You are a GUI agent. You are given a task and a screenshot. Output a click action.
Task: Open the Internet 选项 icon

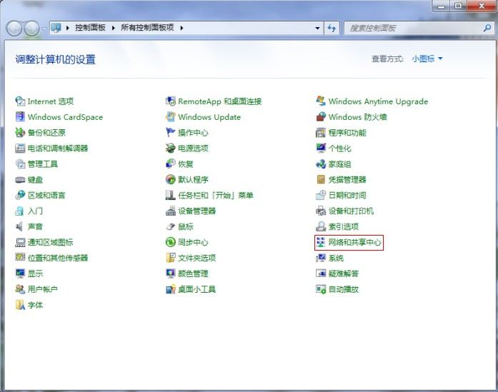click(20, 101)
